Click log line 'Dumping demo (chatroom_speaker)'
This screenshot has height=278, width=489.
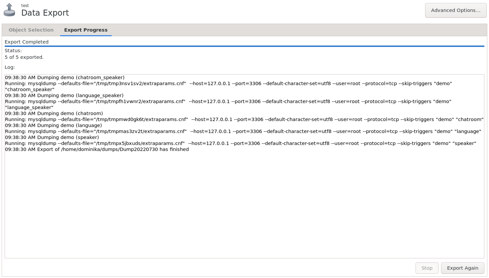65,77
